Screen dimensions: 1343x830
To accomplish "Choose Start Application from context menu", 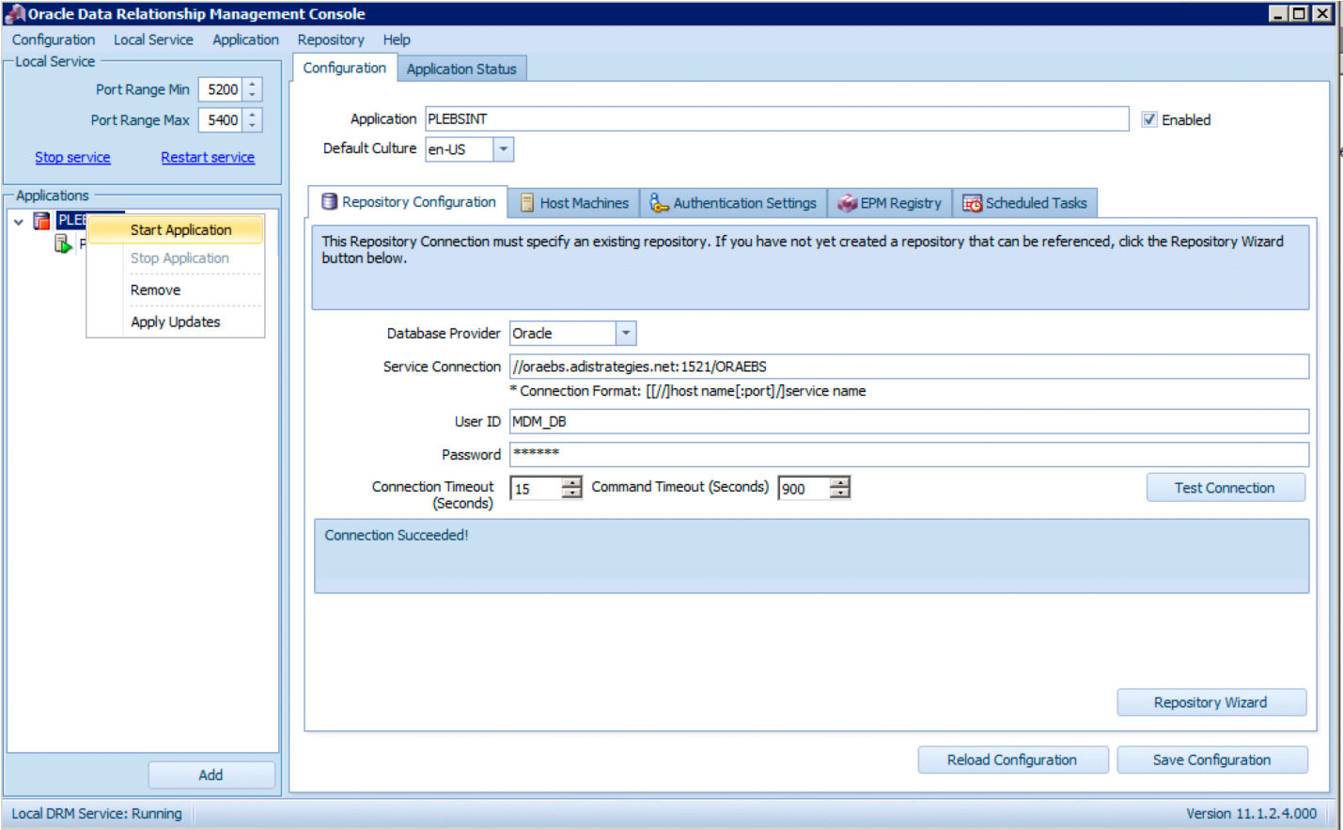I will tap(180, 230).
